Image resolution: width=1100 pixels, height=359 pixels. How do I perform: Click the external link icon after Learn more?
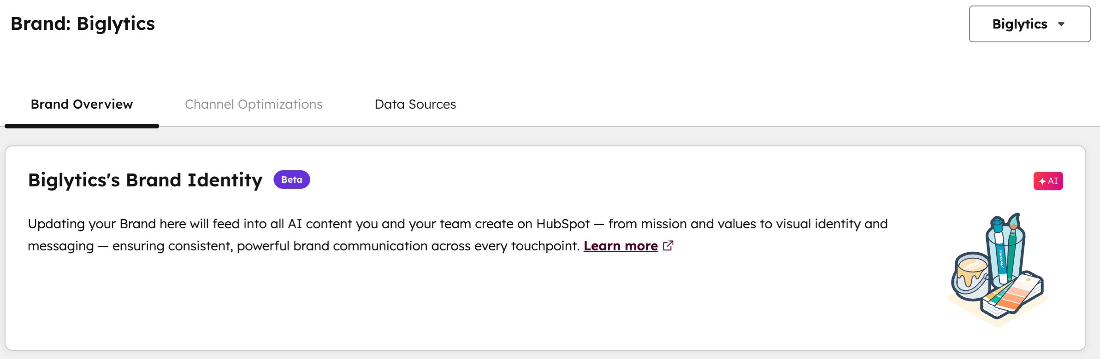tap(668, 246)
